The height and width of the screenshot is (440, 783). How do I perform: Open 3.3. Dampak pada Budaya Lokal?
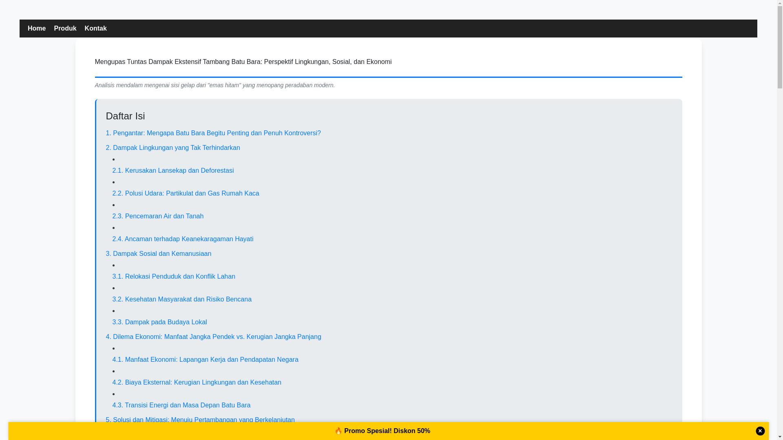click(x=160, y=322)
